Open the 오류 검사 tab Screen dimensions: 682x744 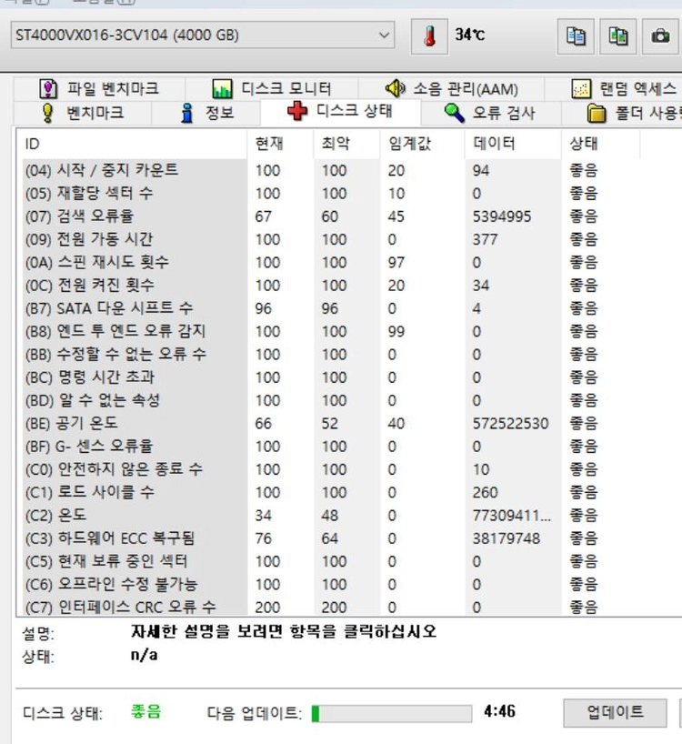pyautogui.click(x=490, y=113)
